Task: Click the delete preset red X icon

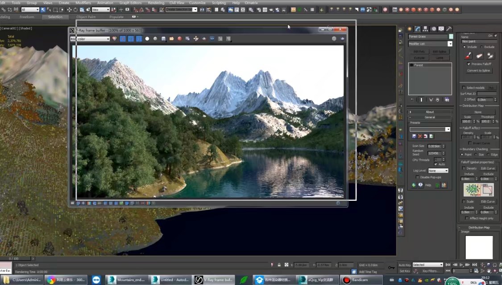Action: point(420,136)
